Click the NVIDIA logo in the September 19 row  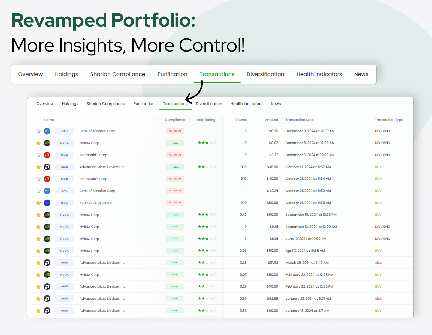pos(47,215)
